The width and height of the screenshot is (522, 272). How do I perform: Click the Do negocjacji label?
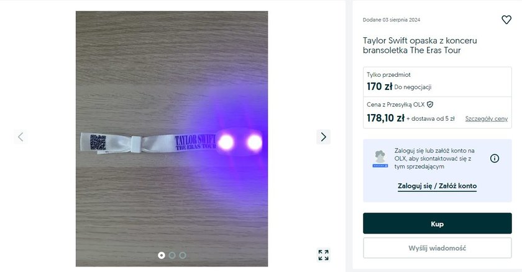click(413, 87)
